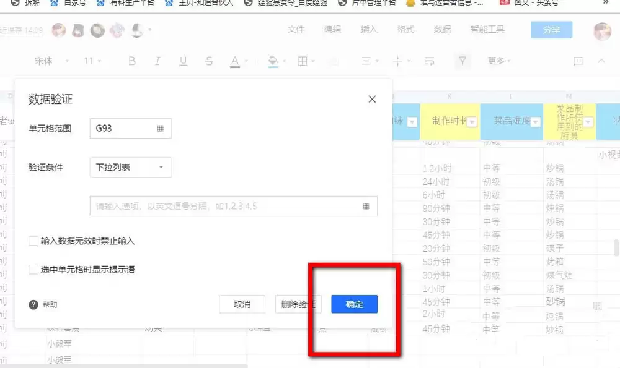Toggle underline formatting

183,61
